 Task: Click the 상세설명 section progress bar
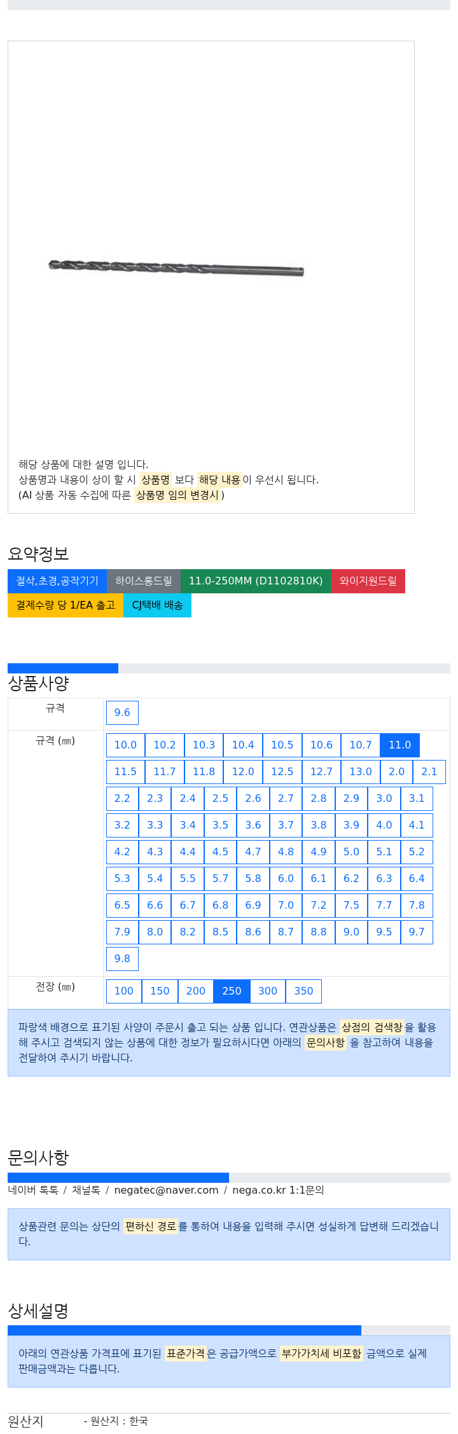click(x=229, y=1330)
